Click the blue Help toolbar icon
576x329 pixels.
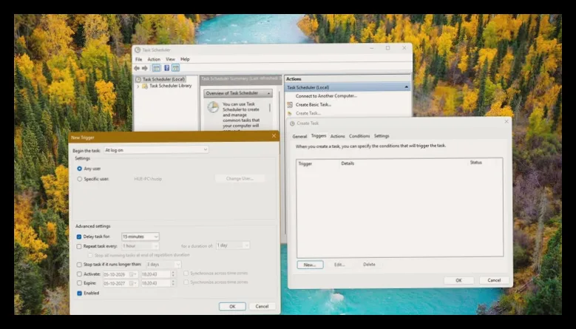coord(166,68)
